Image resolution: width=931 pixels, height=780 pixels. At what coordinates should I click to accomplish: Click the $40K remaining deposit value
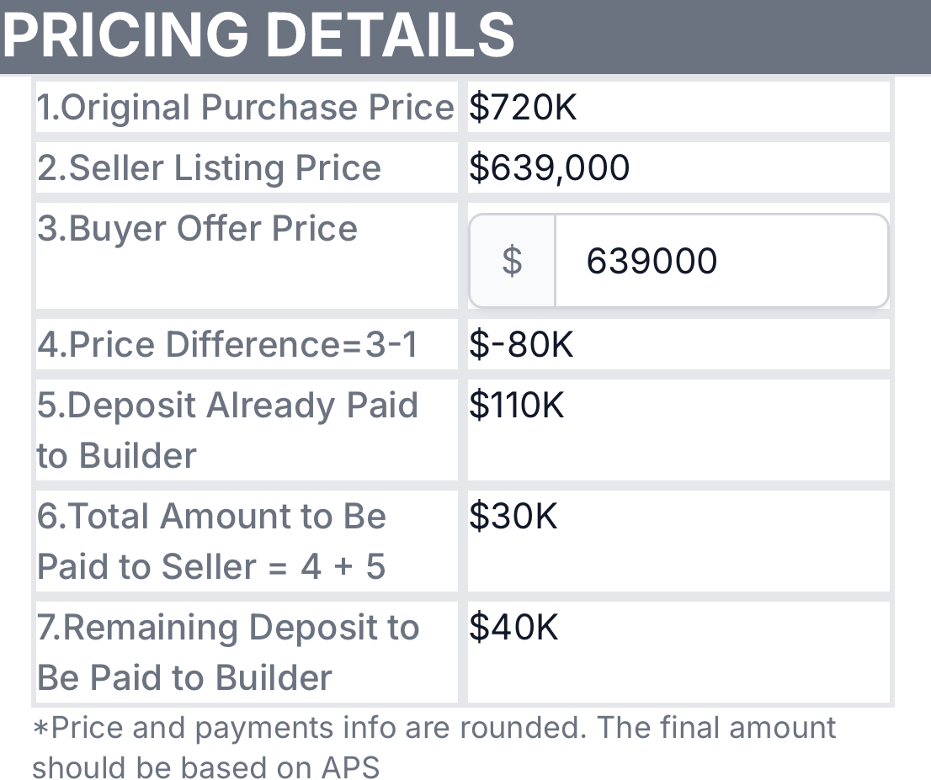[x=513, y=628]
